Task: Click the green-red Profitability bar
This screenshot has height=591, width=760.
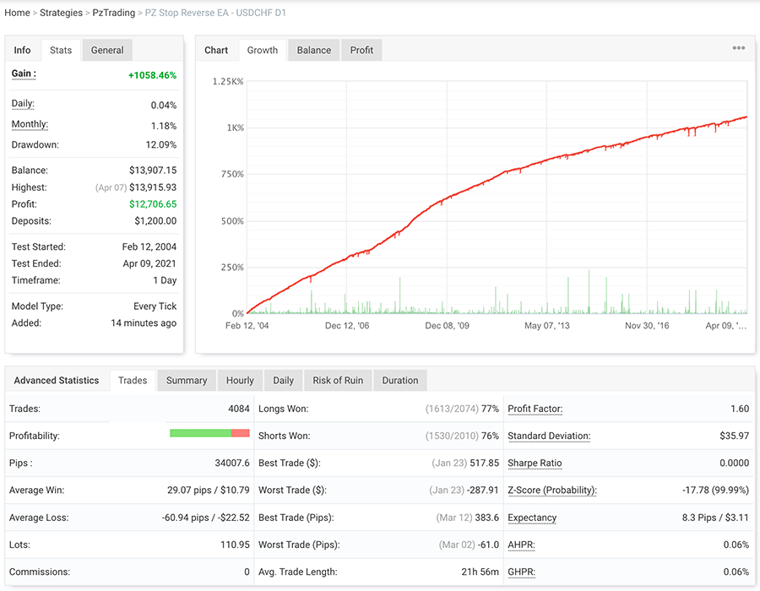Action: (209, 433)
